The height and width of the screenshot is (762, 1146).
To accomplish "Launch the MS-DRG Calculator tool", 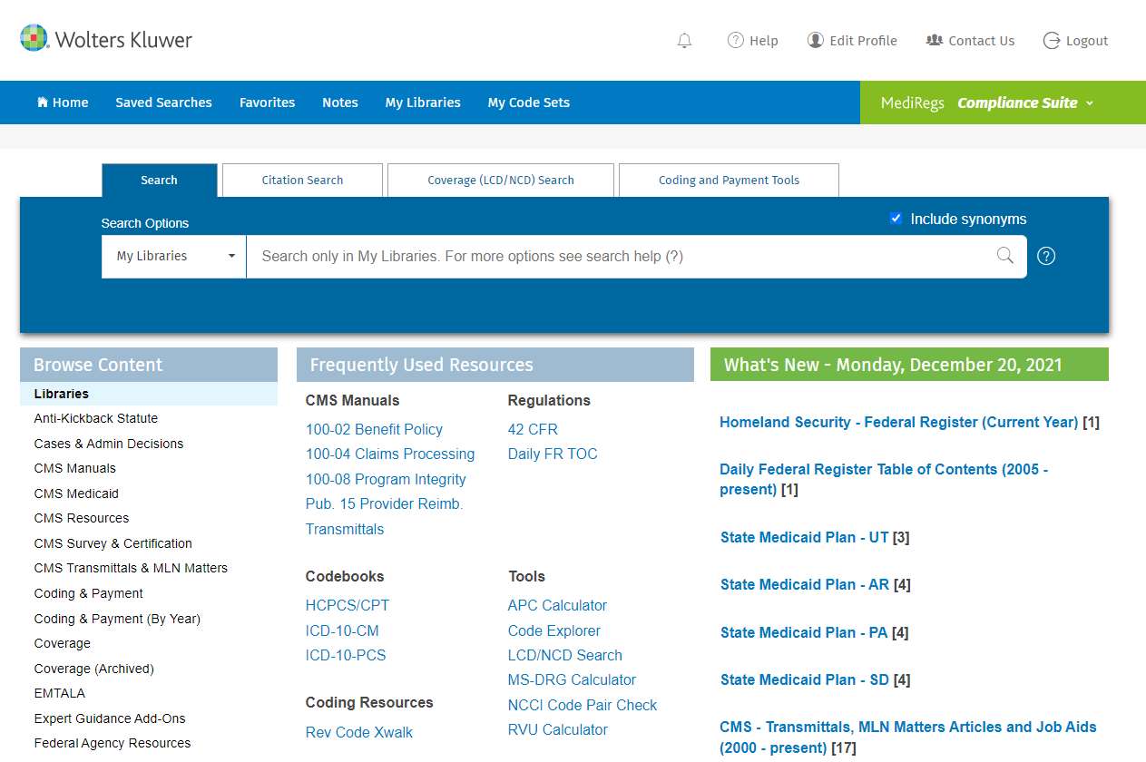I will (x=572, y=679).
